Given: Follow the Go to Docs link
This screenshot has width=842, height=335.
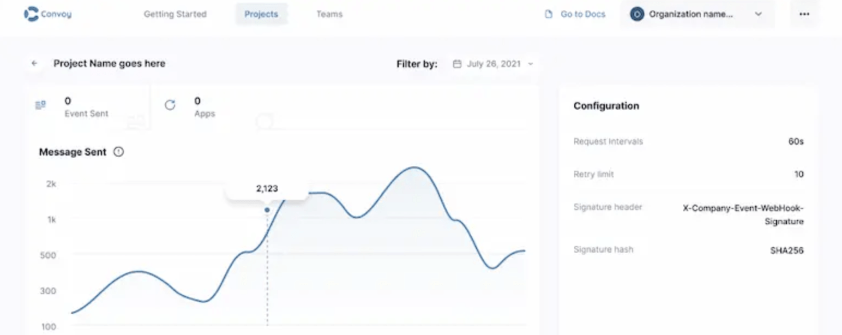Looking at the screenshot, I should coord(582,14).
